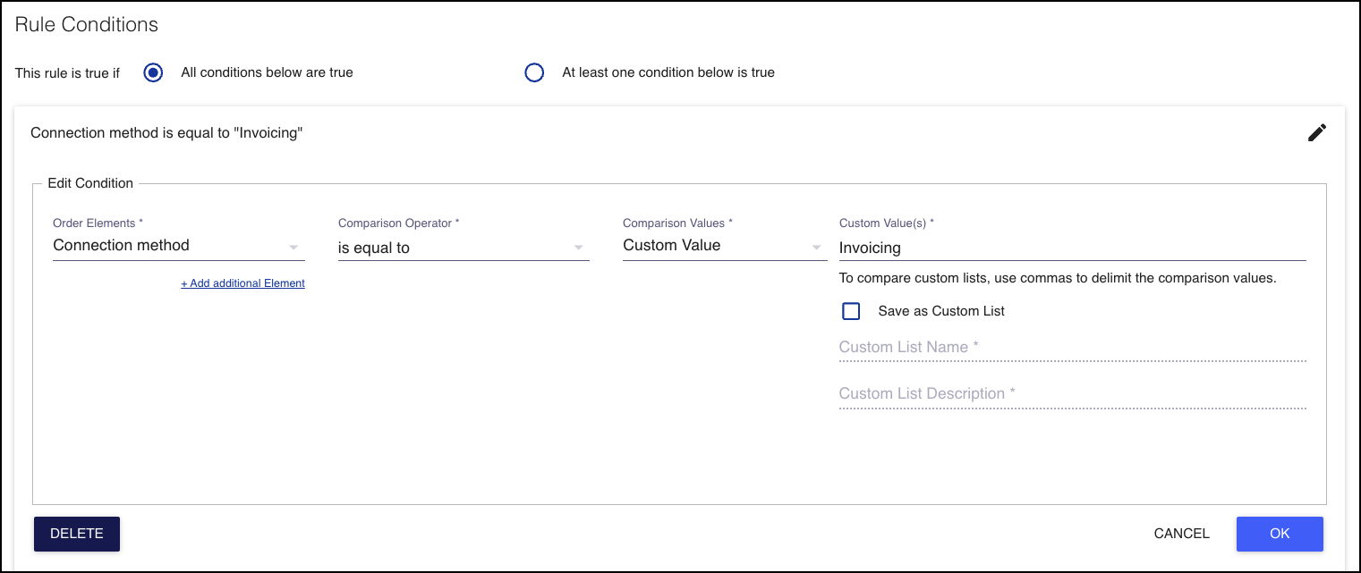
Task: Focus the Custom List Name field
Action: (x=1071, y=348)
